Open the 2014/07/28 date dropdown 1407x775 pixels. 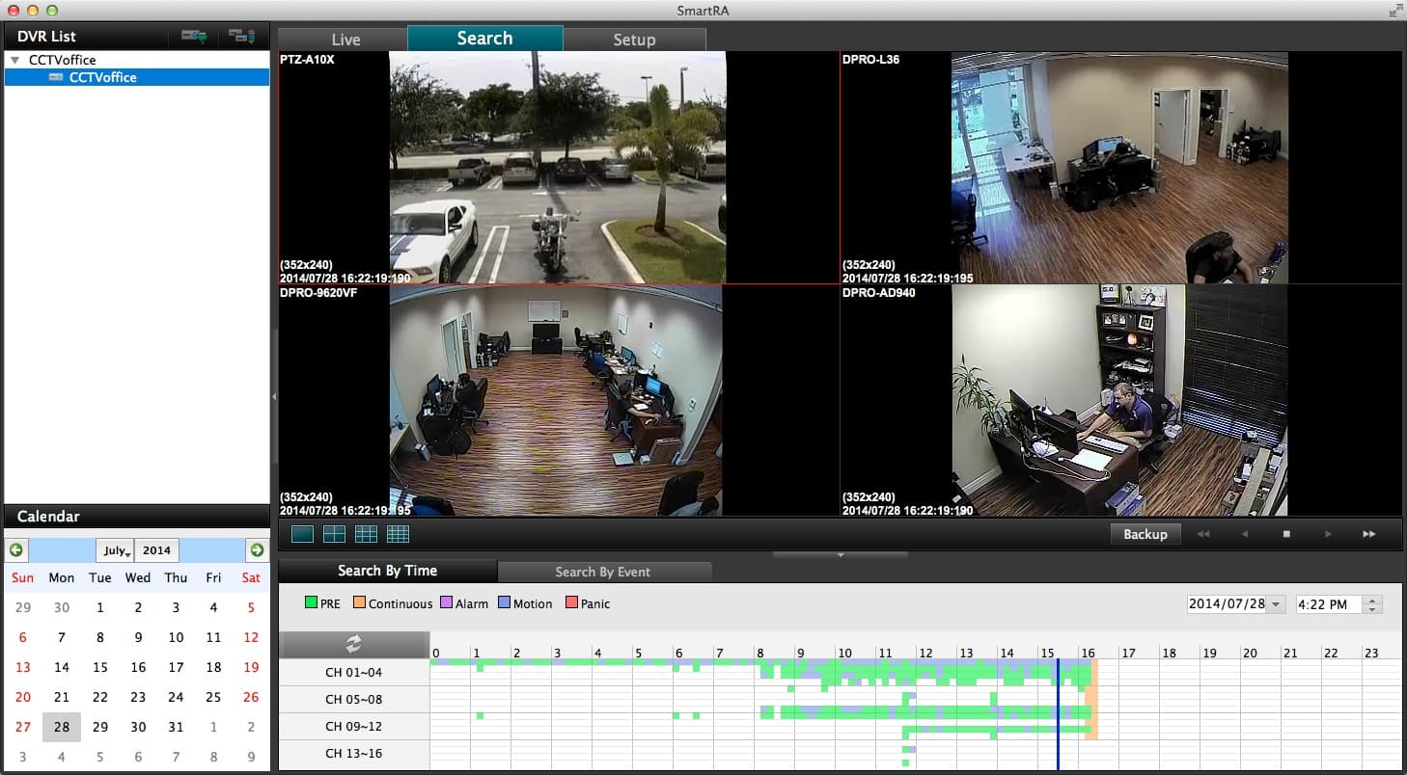(x=1277, y=604)
